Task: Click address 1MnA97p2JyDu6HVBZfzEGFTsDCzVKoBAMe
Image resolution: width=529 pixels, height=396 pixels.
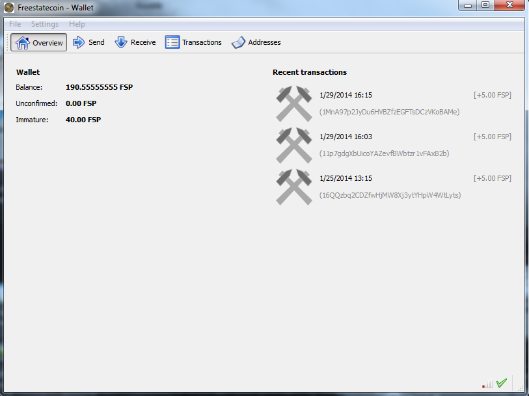Action: click(390, 112)
